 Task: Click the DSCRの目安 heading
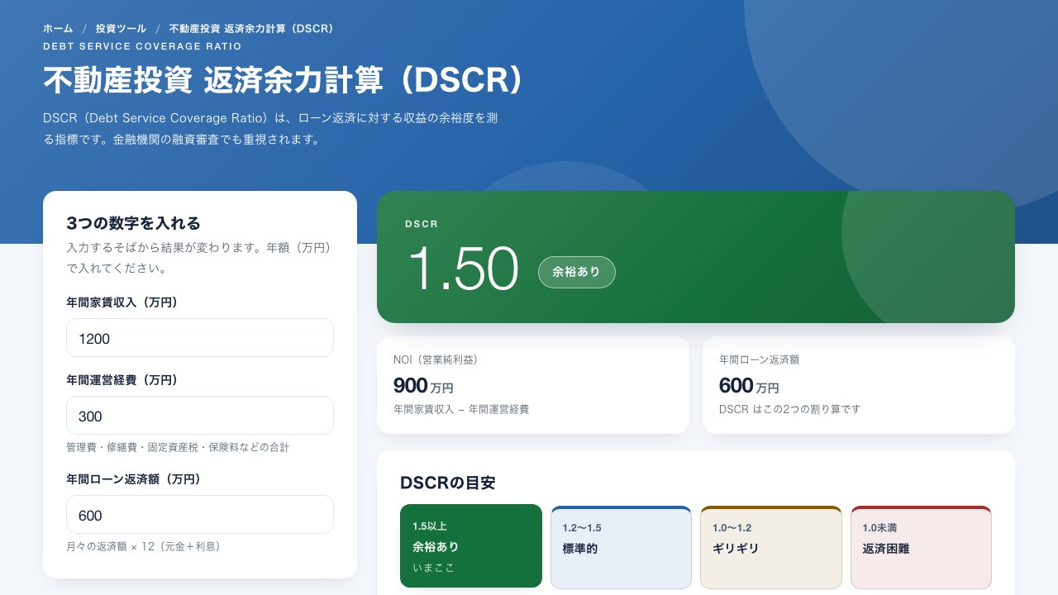click(x=448, y=483)
